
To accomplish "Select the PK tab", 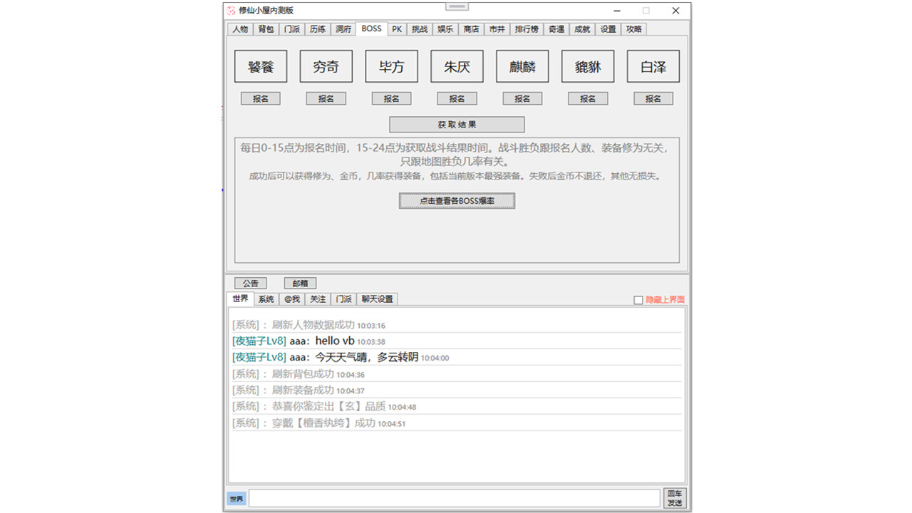I will click(397, 29).
